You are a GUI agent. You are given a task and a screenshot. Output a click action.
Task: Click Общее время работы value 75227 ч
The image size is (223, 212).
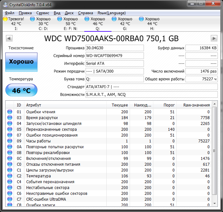click(x=202, y=79)
